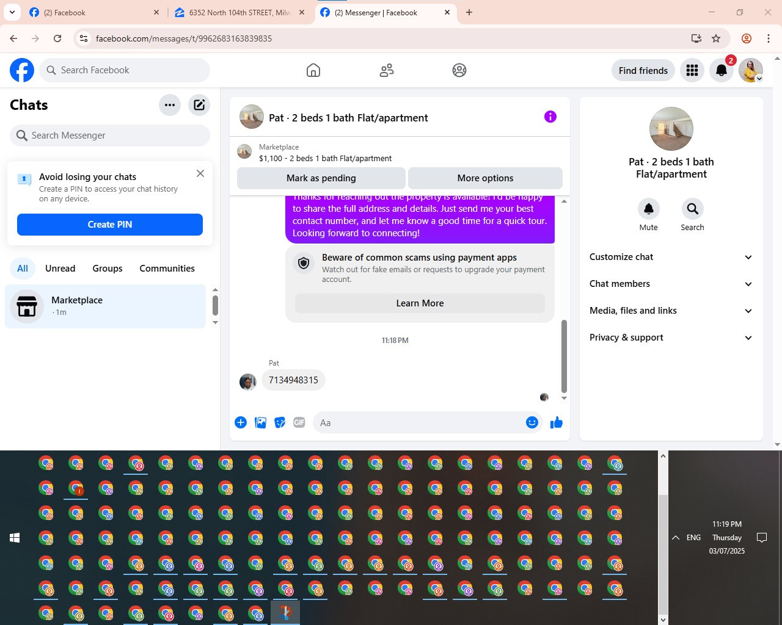
Task: Select the Communities chats filter
Action: 167,269
